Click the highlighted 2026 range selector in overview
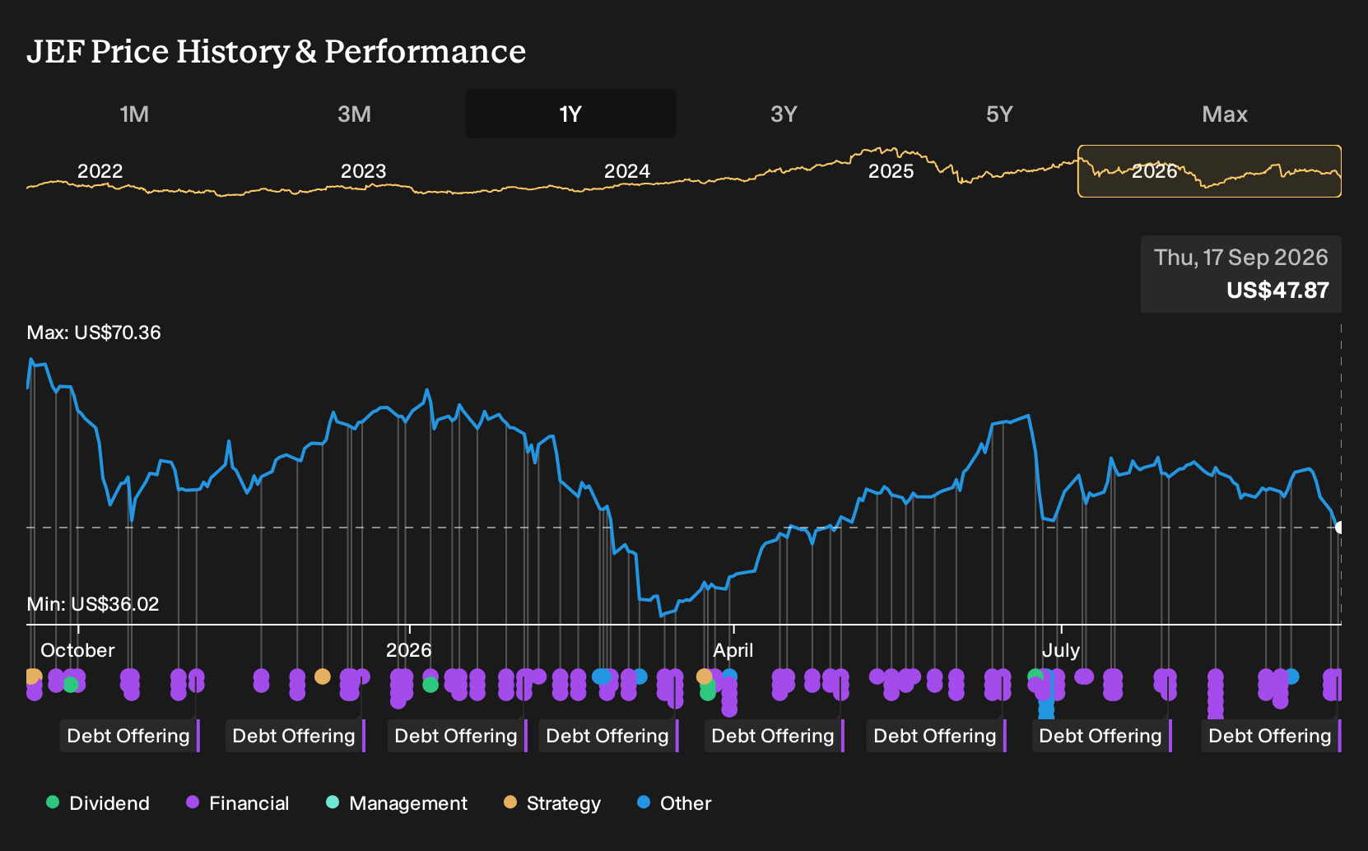 tap(1210, 171)
